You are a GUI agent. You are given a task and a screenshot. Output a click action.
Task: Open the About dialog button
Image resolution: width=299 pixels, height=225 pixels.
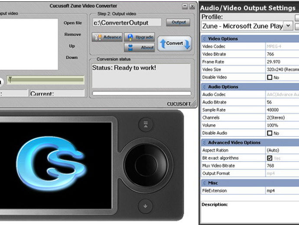(x=140, y=47)
